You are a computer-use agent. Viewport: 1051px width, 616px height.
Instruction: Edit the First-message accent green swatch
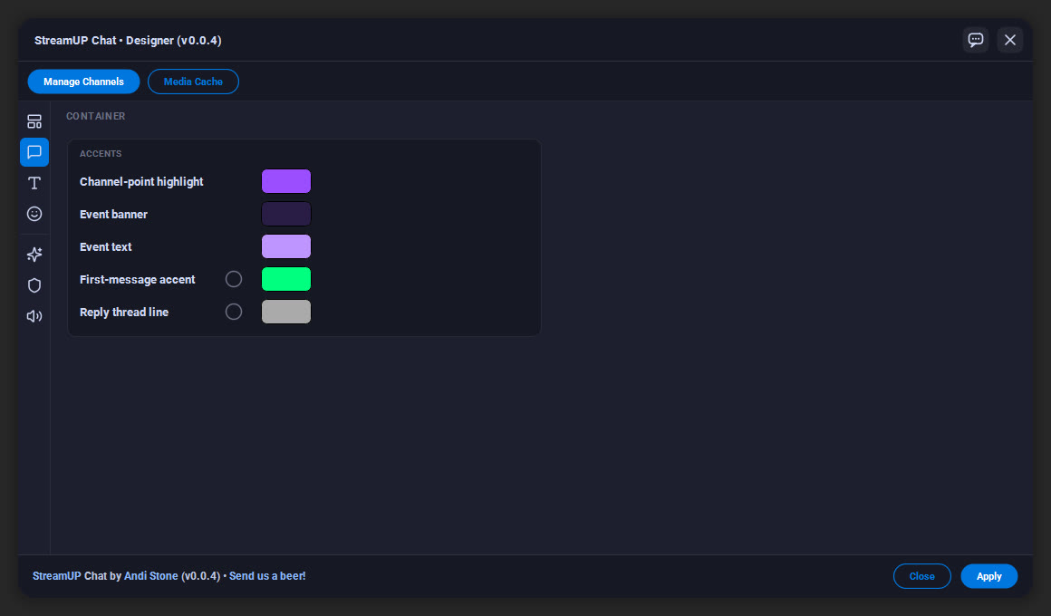pos(286,279)
